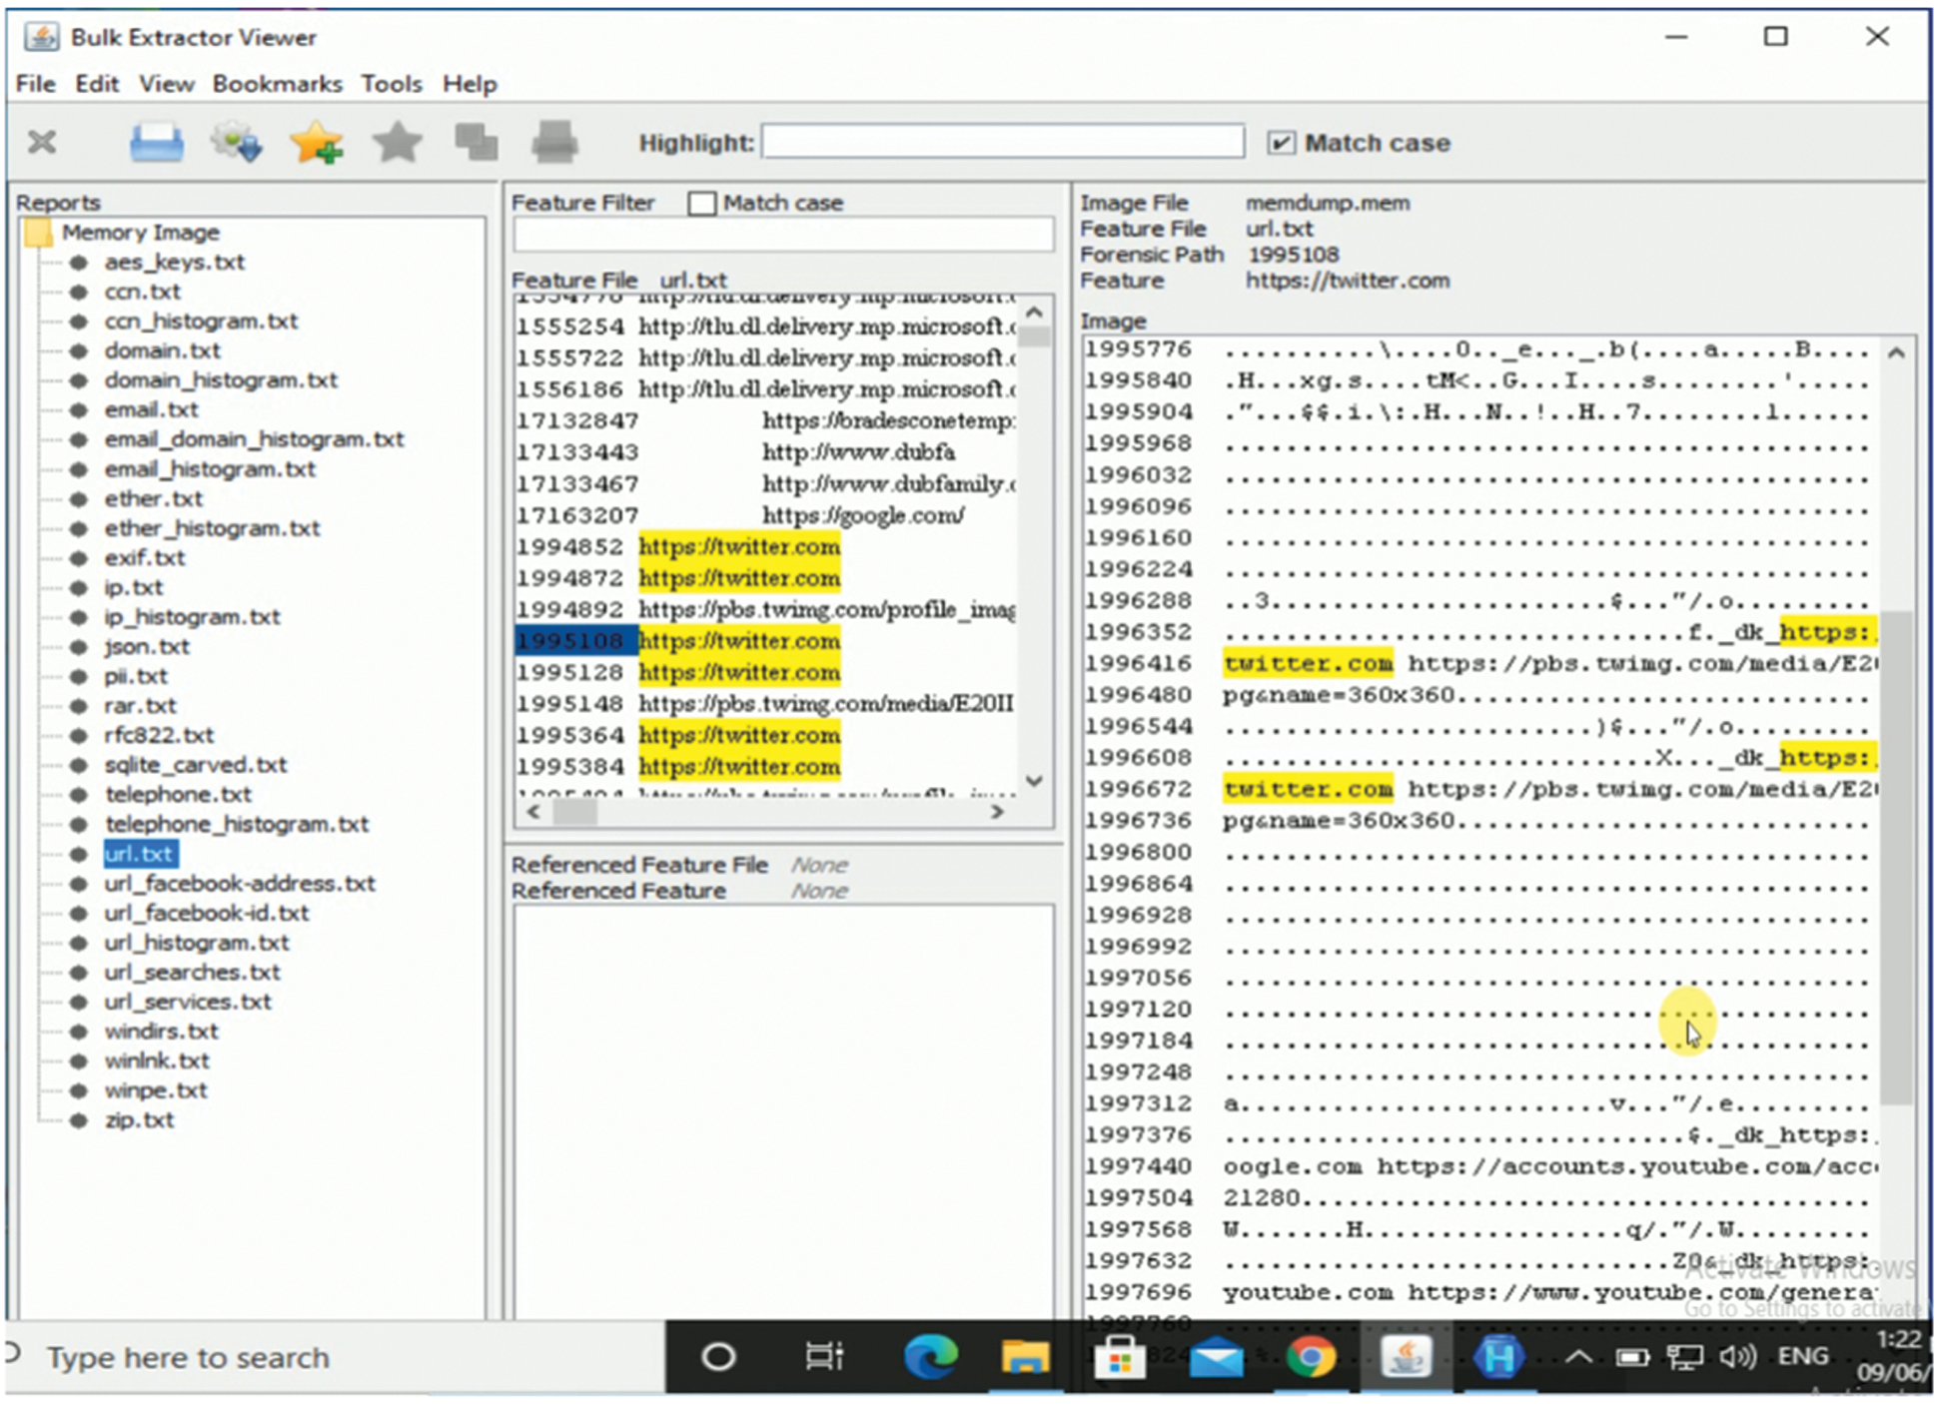
Task: Click the gear with down arrow icon
Action: [237, 142]
